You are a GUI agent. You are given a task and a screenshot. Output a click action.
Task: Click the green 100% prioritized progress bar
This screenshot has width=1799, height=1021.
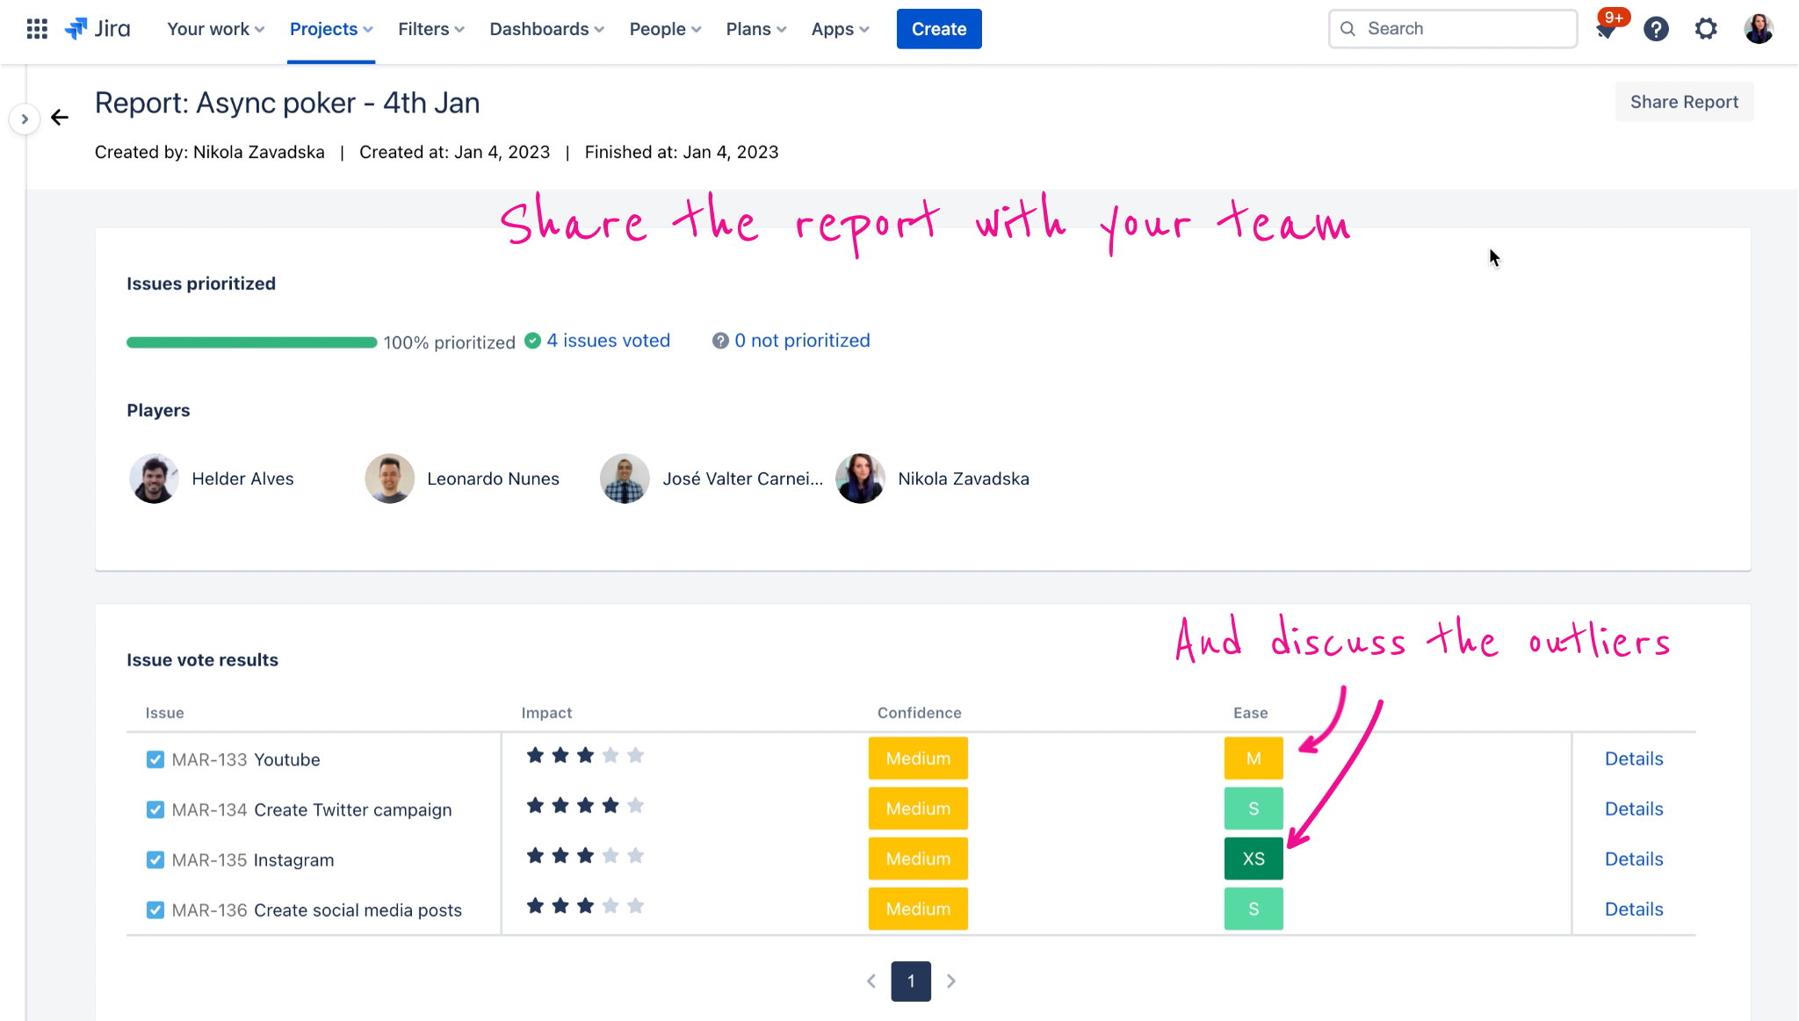250,342
